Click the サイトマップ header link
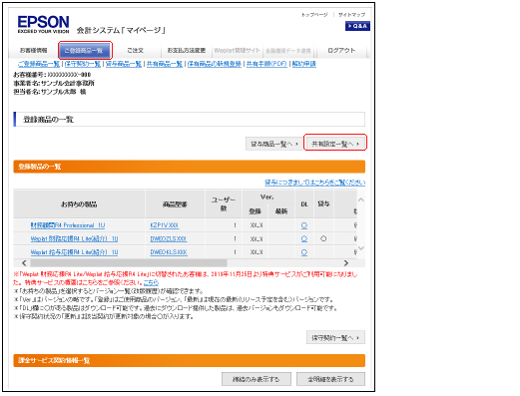 [351, 15]
